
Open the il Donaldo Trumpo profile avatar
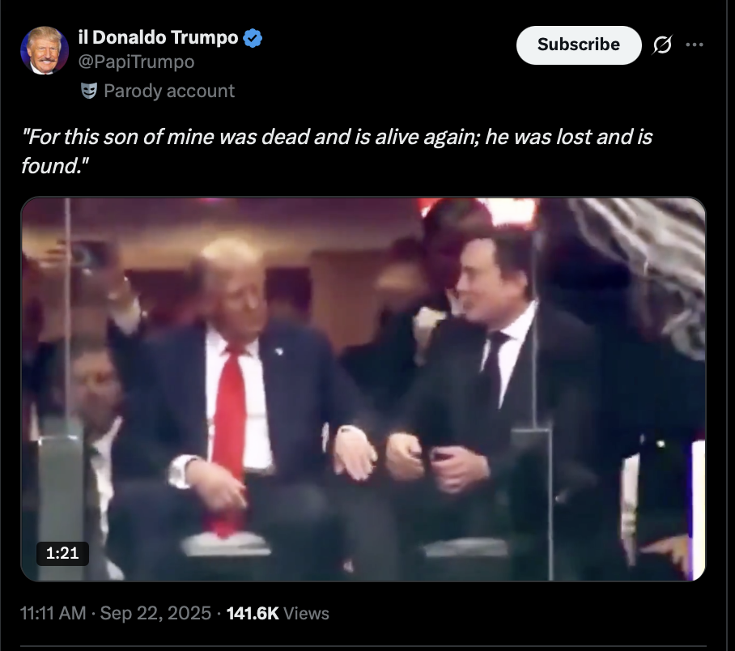point(45,50)
